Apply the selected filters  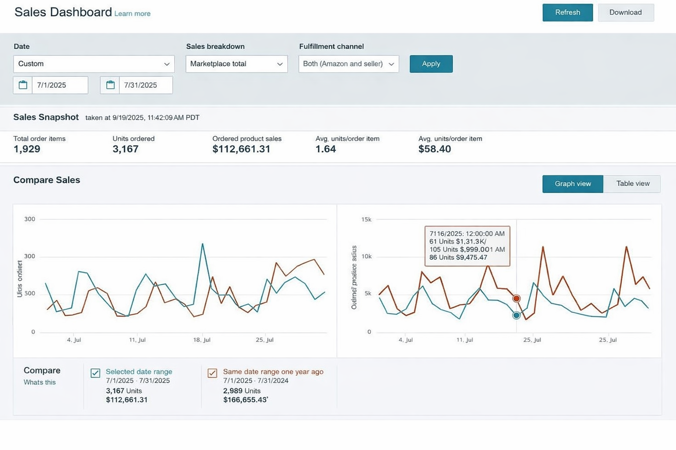[x=431, y=64]
